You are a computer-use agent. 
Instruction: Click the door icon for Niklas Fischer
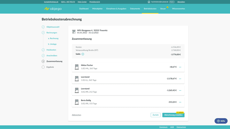coord(77,67)
